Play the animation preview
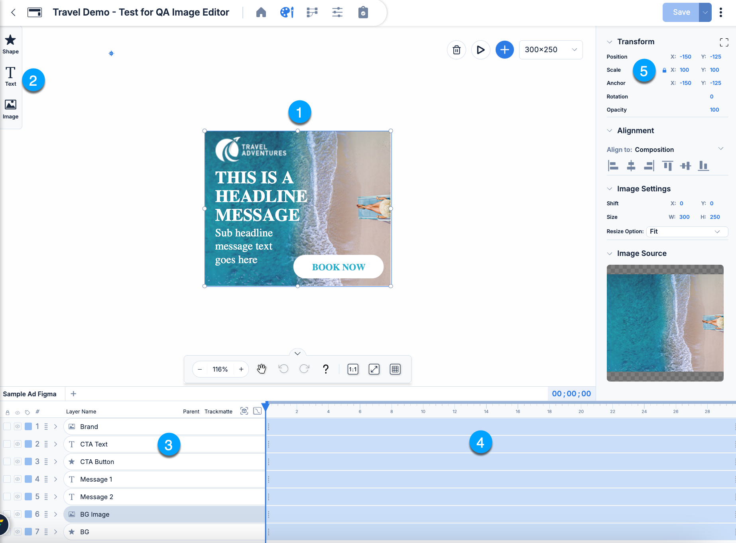 click(x=480, y=50)
